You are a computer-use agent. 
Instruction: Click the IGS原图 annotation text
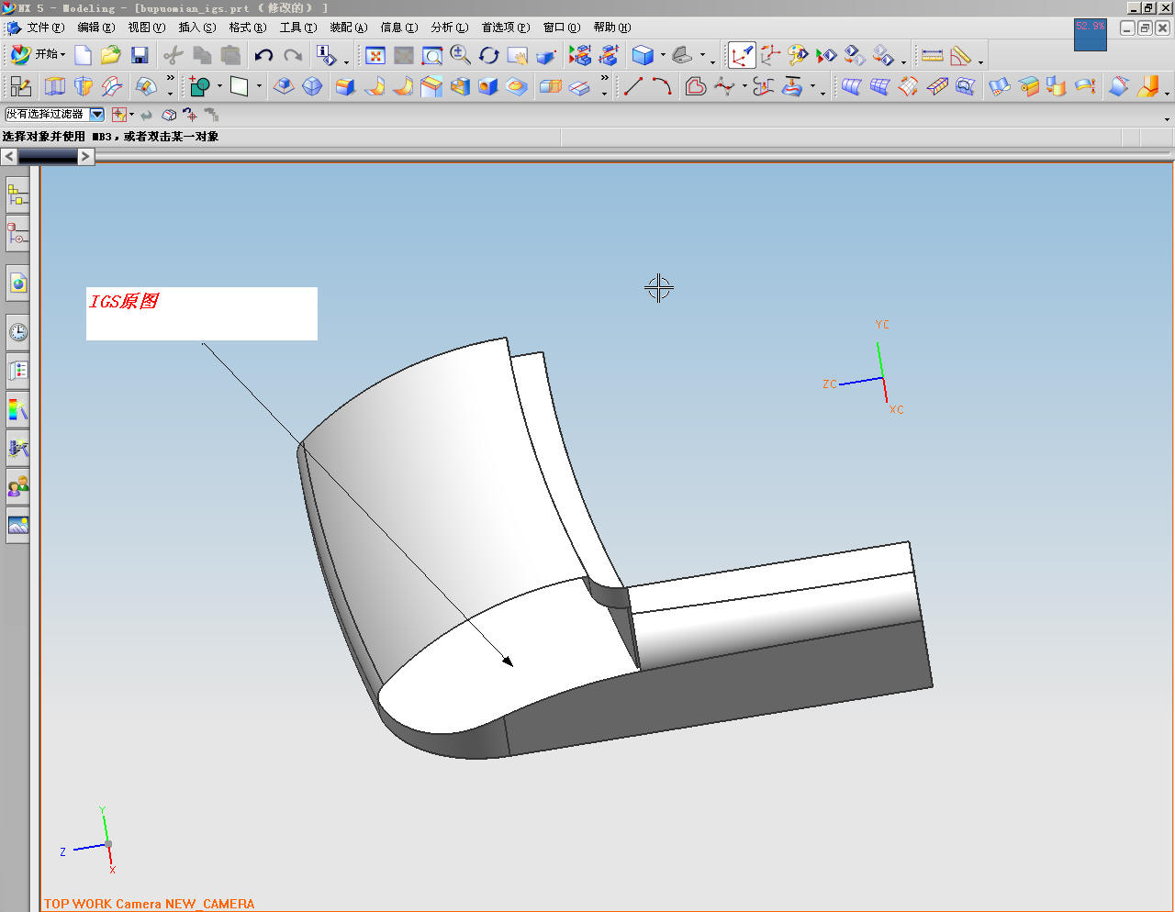click(x=124, y=301)
